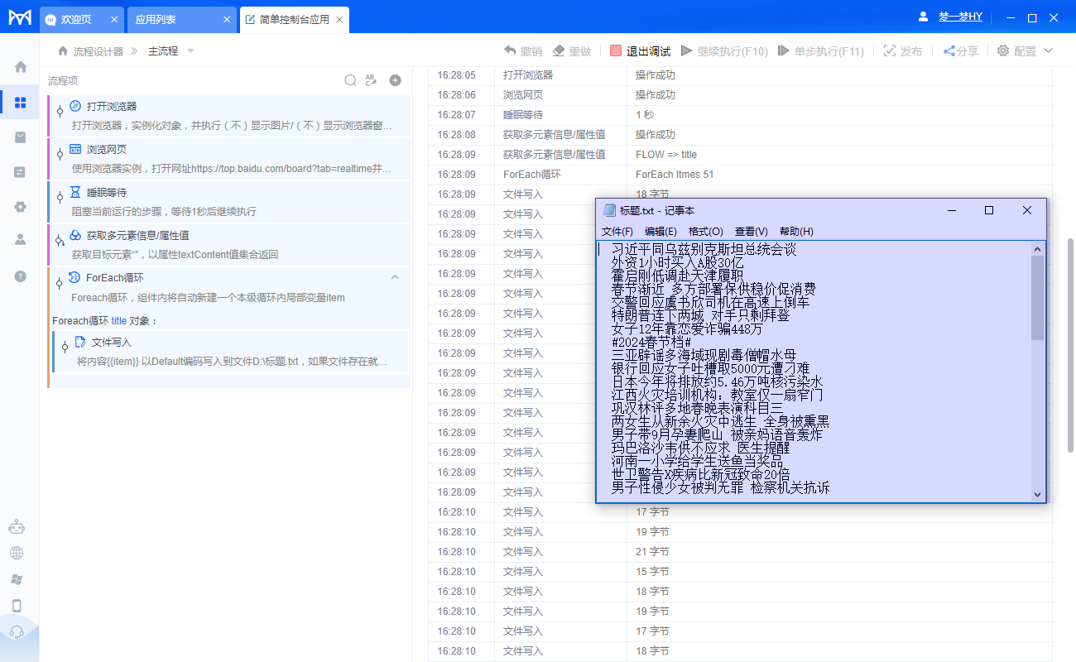This screenshot has width=1076, height=662.
Task: Open the question mark help icon
Action: coord(21,276)
